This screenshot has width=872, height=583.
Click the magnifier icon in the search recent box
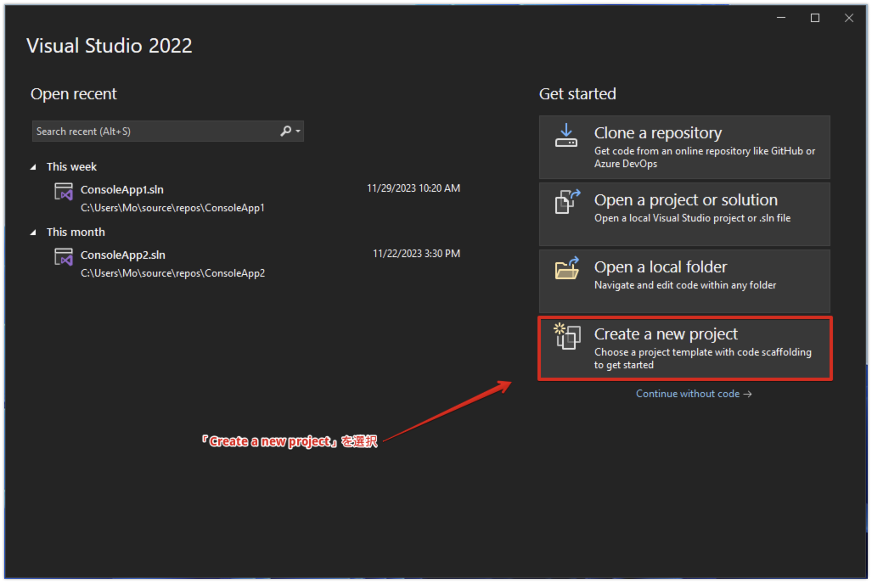pos(286,131)
